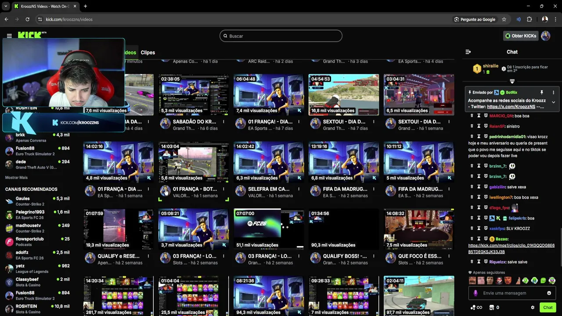Delete MARCIO_QN's message with the trash icon

coord(472,116)
